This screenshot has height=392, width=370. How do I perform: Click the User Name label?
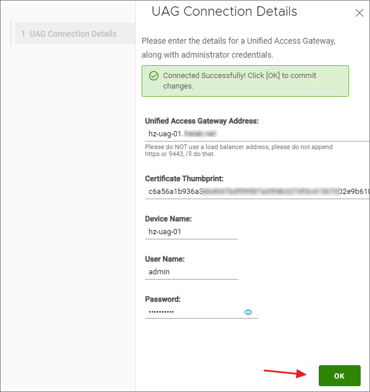click(165, 259)
